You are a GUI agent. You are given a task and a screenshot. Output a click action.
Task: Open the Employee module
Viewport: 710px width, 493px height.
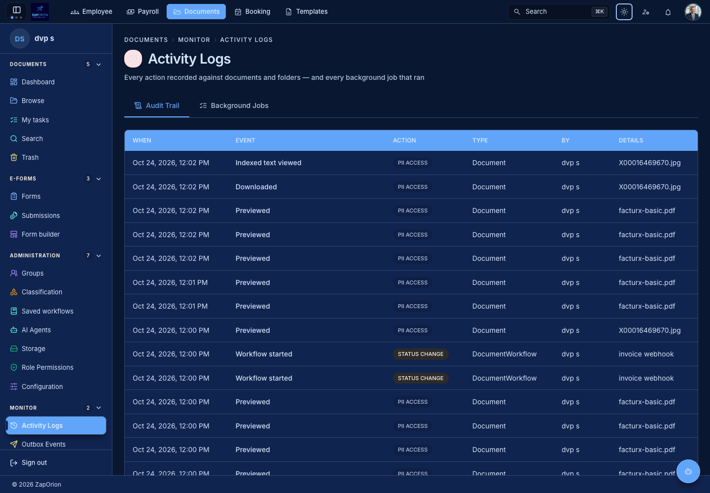point(91,11)
